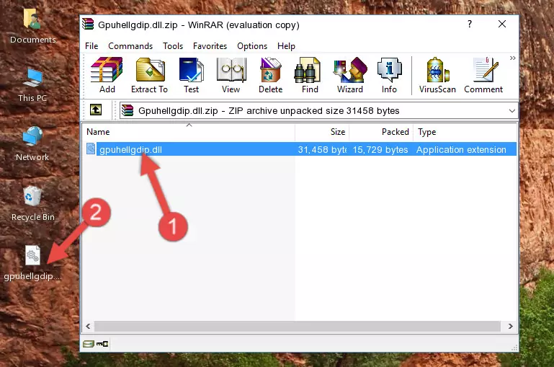Click the gpuhellgdip.dll file icon in list
554x367 pixels.
91,149
